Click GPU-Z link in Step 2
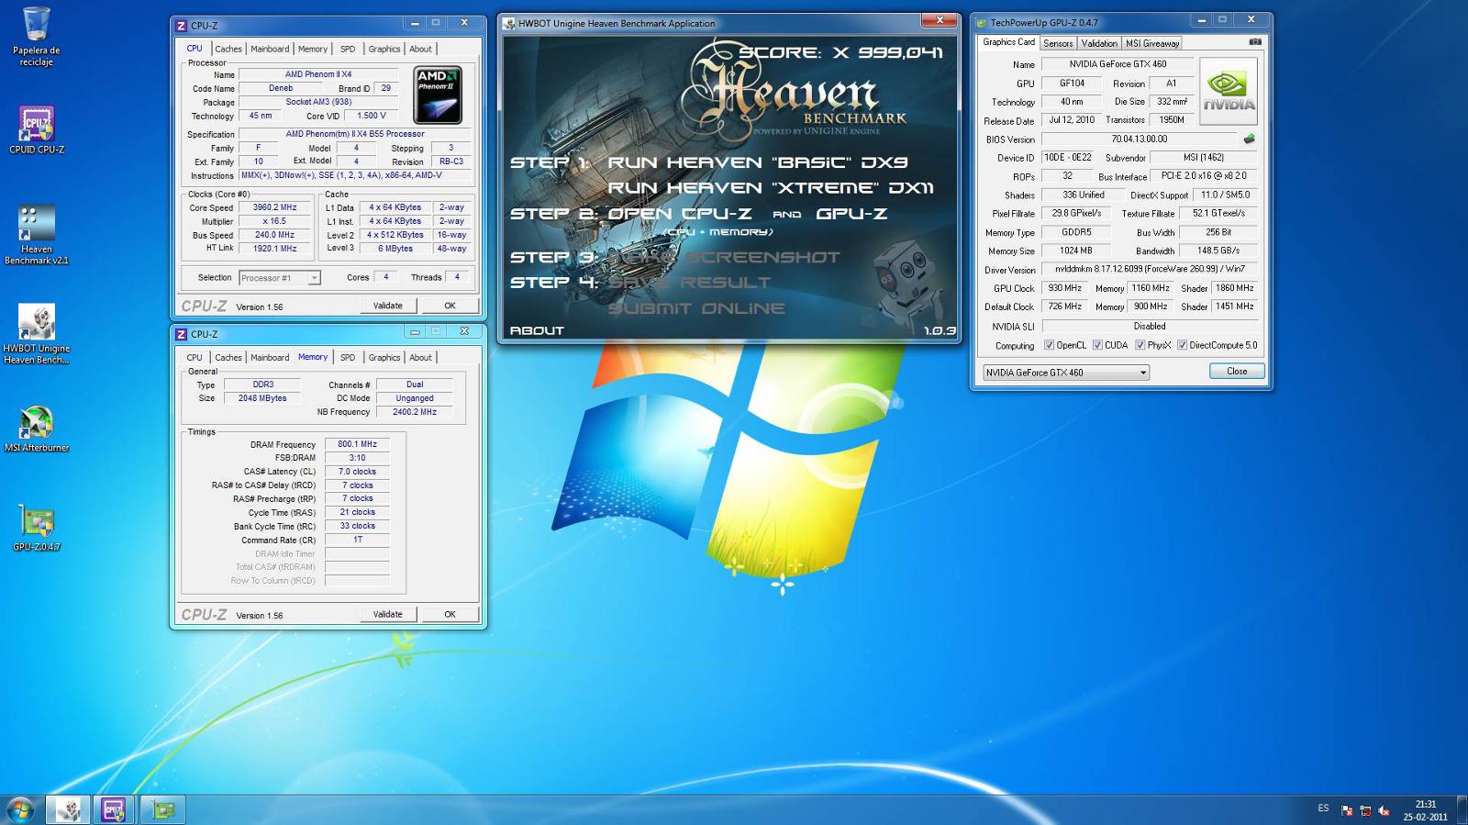Viewport: 1468px width, 825px height. coord(851,214)
